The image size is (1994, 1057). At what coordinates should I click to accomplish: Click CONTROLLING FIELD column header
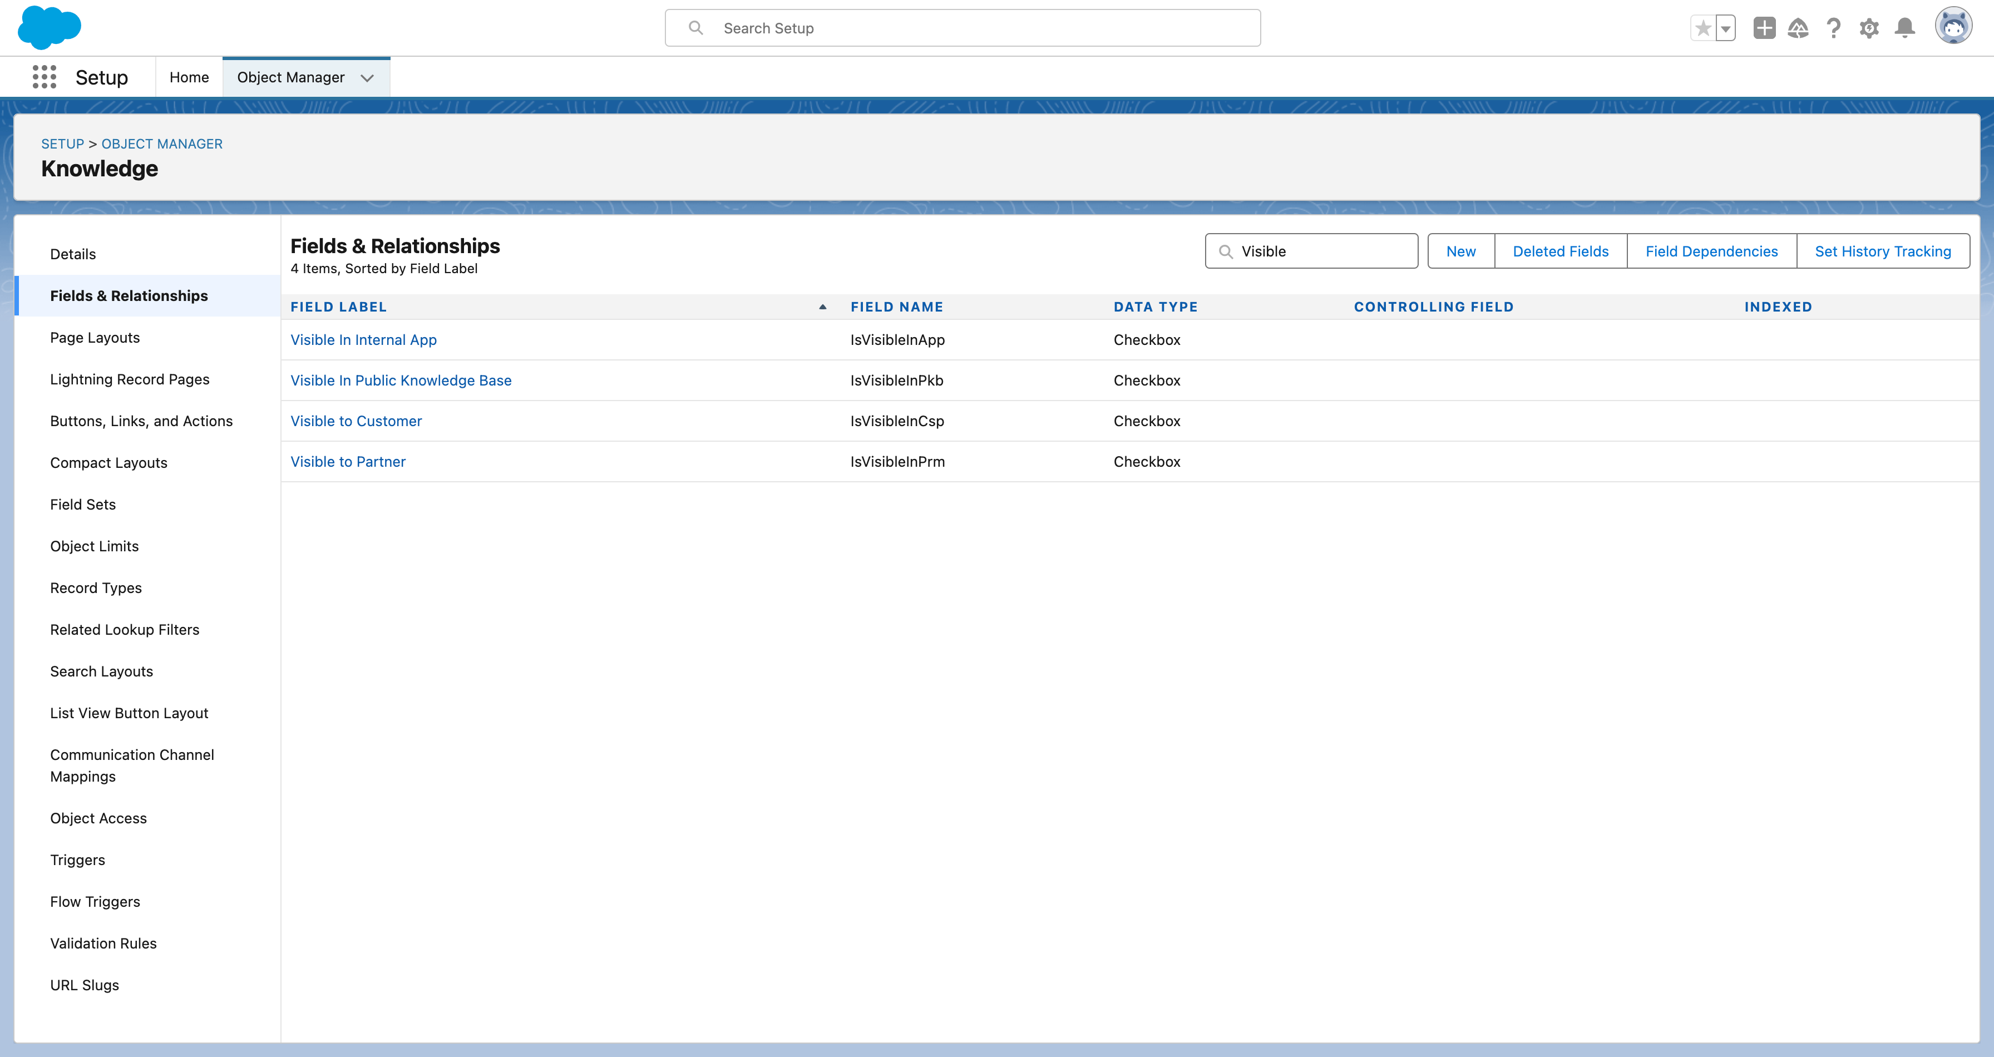click(x=1434, y=307)
